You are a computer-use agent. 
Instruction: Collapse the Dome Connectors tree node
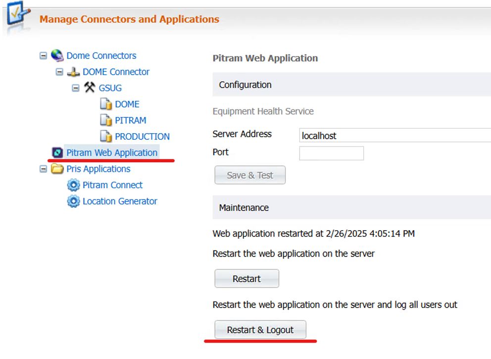(x=44, y=55)
